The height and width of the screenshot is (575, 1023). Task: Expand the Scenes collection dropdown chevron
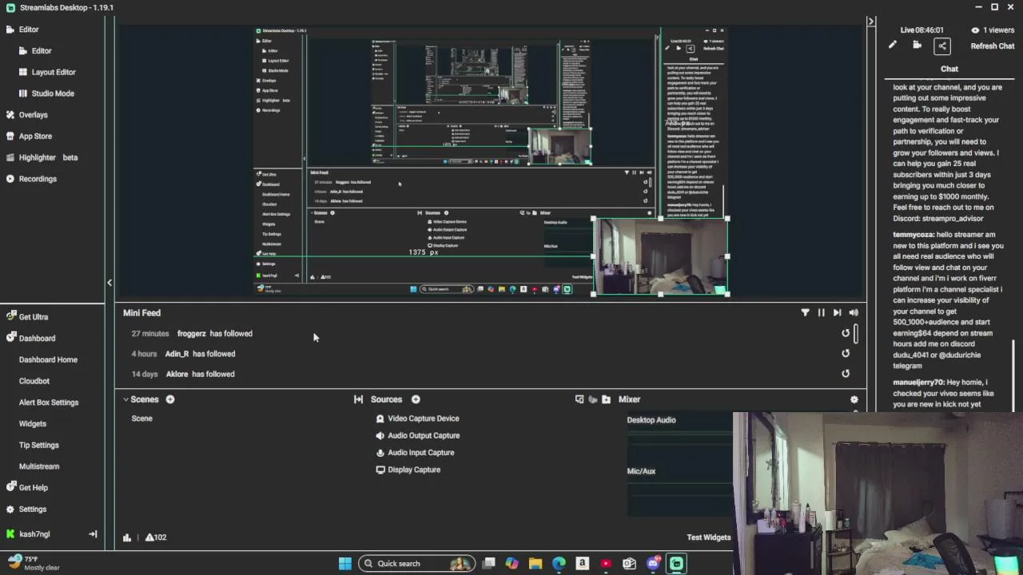tap(125, 399)
